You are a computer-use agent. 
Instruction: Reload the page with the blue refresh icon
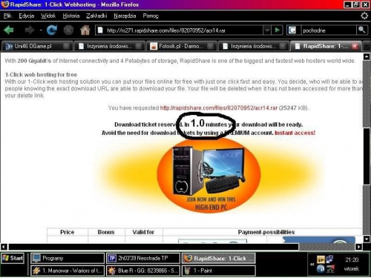[x=52, y=30]
